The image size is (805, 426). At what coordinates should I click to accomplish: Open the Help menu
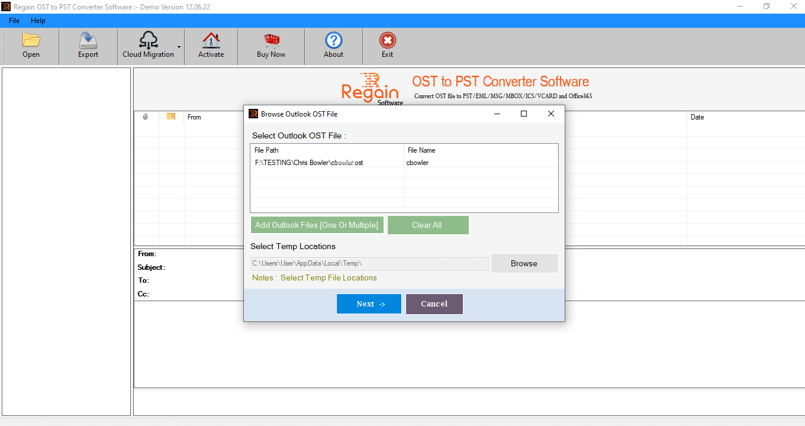[x=38, y=21]
